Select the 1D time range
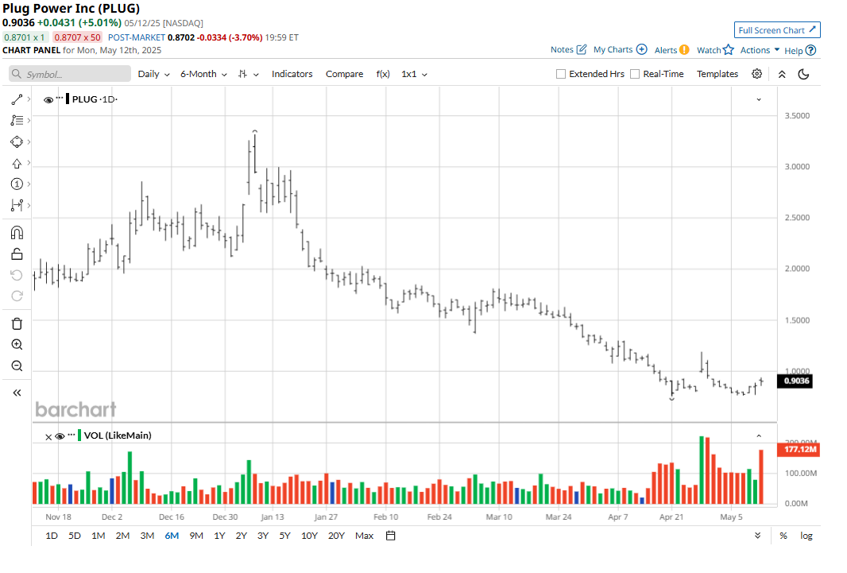 [52, 536]
